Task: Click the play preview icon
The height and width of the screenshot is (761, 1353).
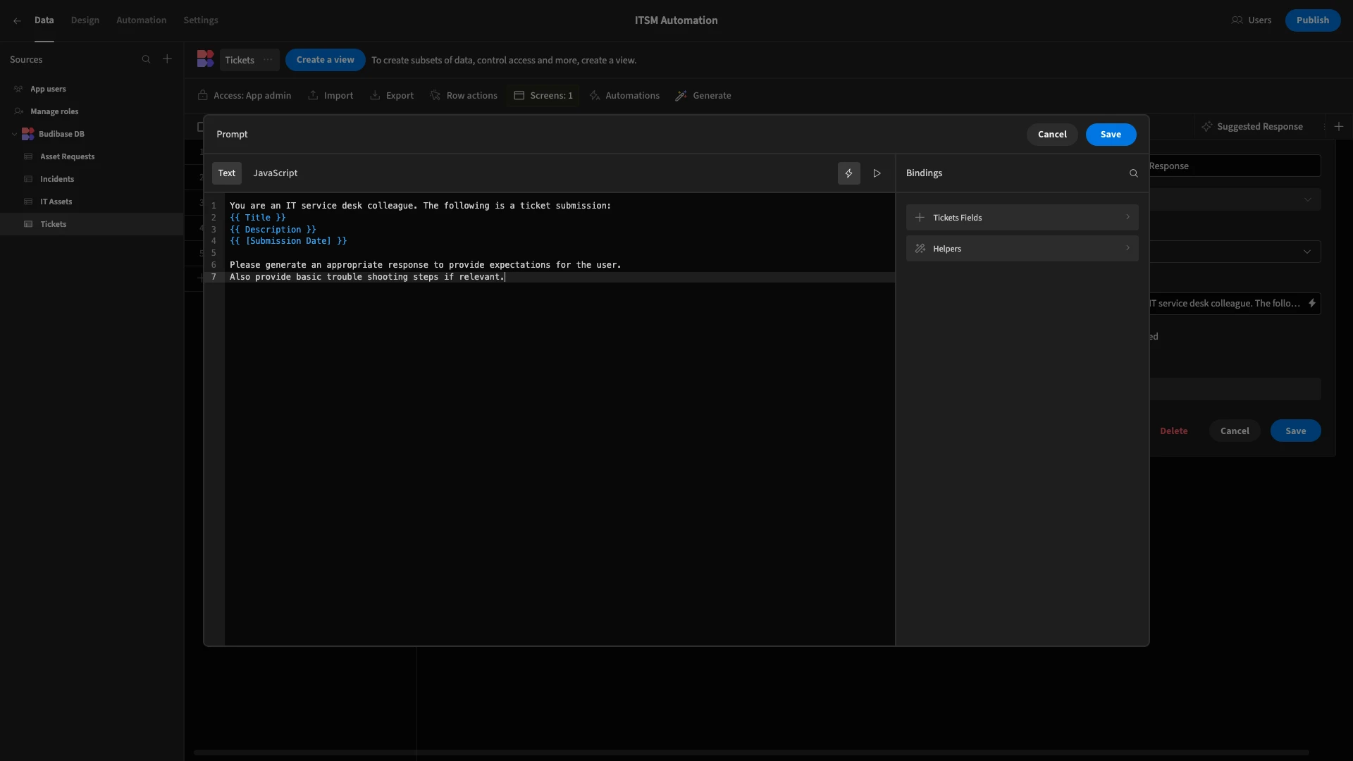Action: pos(877,173)
